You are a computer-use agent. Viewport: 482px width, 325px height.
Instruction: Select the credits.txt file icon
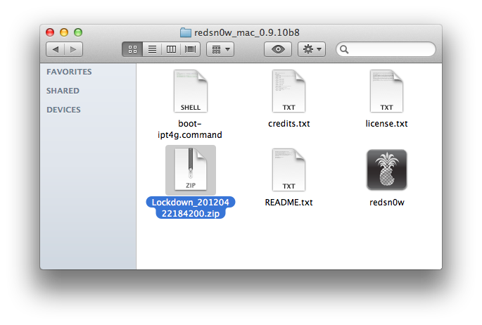pyautogui.click(x=288, y=91)
